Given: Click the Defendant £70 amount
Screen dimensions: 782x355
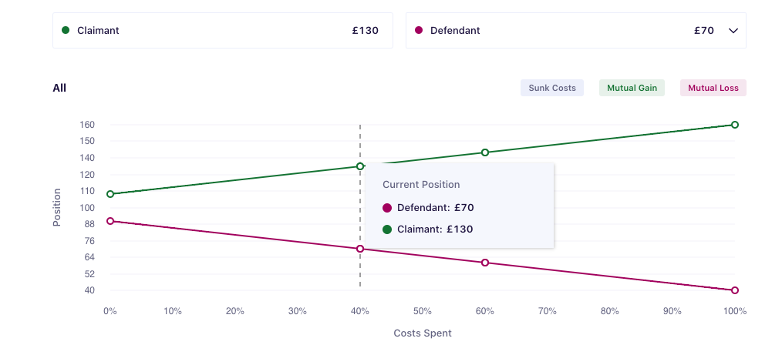Looking at the screenshot, I should pos(703,31).
